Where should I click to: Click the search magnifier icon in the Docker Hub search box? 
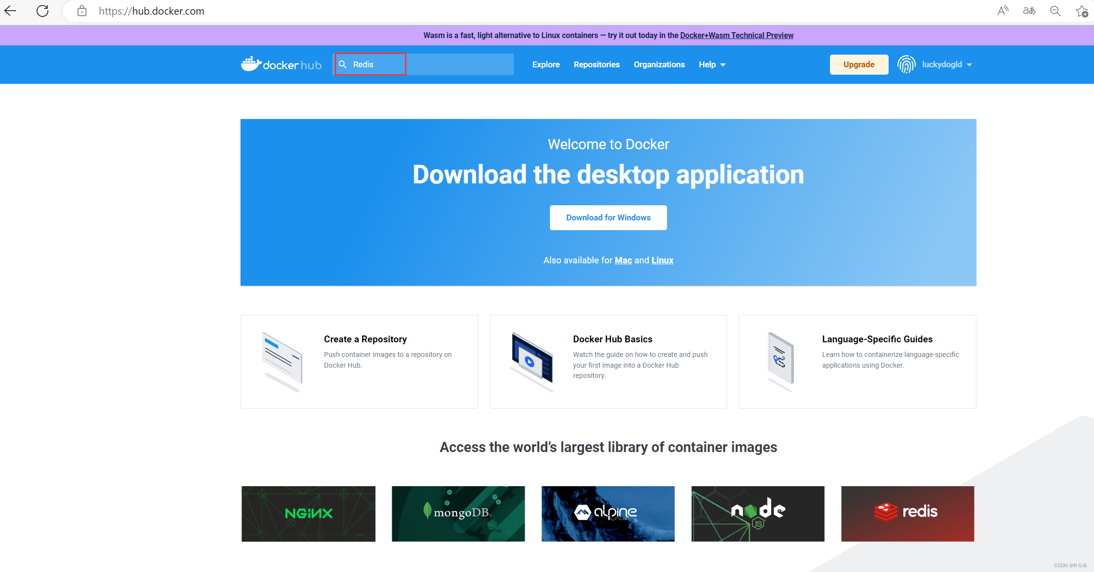click(x=343, y=64)
